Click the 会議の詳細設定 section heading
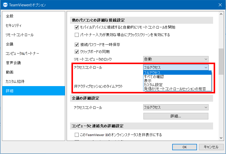Viewport: 226px width, 154px height. coord(85,98)
